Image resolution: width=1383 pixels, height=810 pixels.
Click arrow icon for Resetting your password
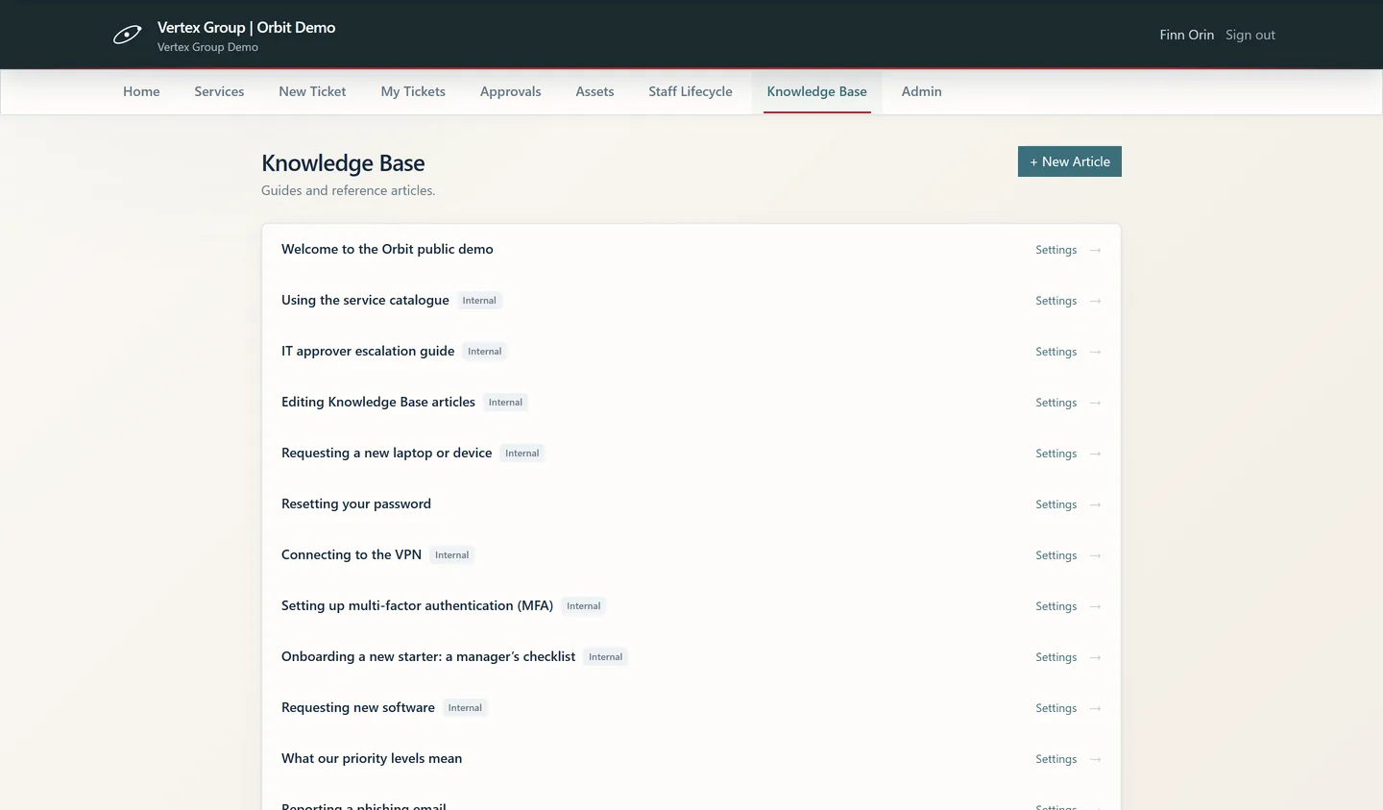[x=1095, y=504]
